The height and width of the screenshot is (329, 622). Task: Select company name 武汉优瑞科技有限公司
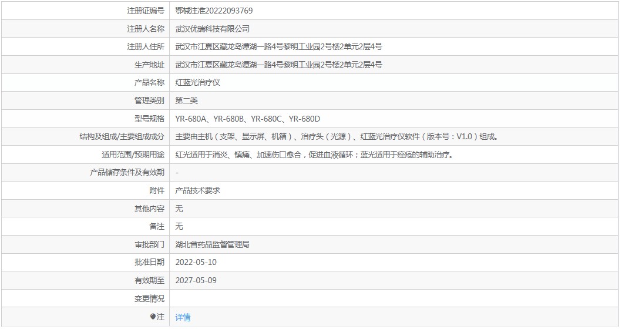[213, 29]
